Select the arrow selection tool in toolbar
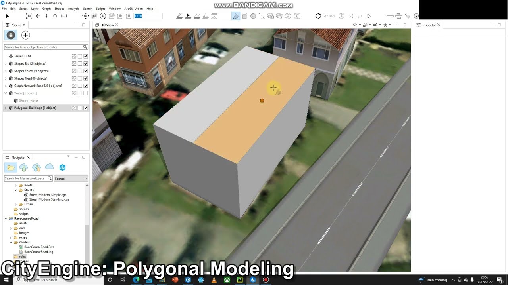 pos(7,16)
